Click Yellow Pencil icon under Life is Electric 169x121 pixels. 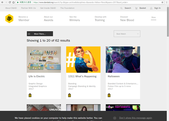[x=30, y=95]
